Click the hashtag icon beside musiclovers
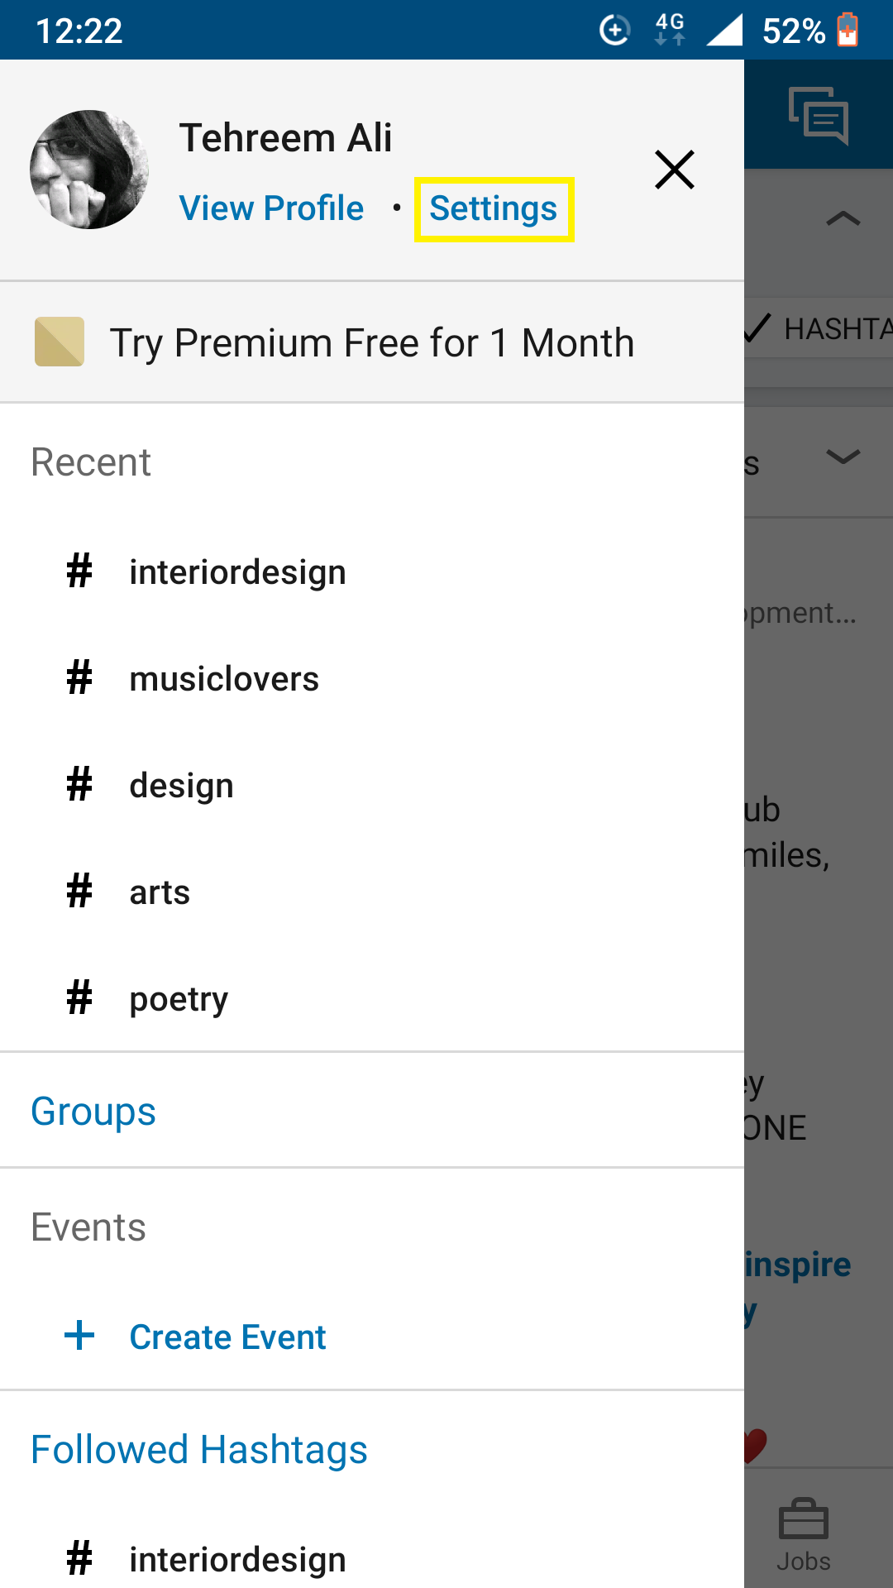893x1588 pixels. [x=79, y=678]
